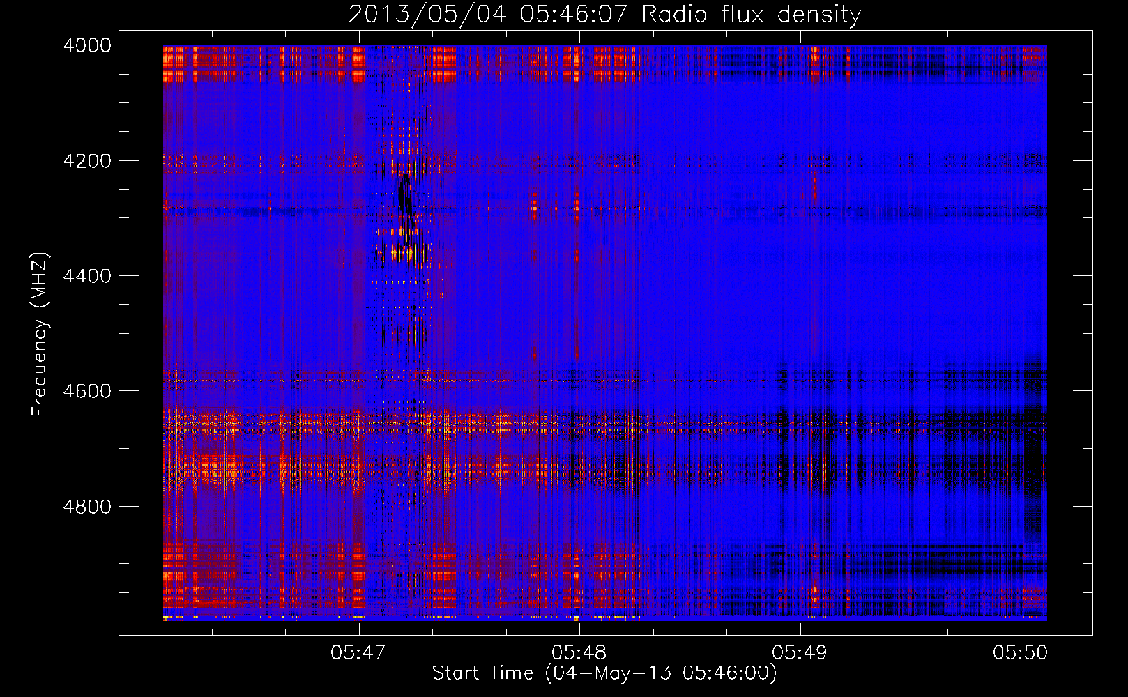Click the '05:50' time axis label
The width and height of the screenshot is (1128, 697).
coord(1021,652)
